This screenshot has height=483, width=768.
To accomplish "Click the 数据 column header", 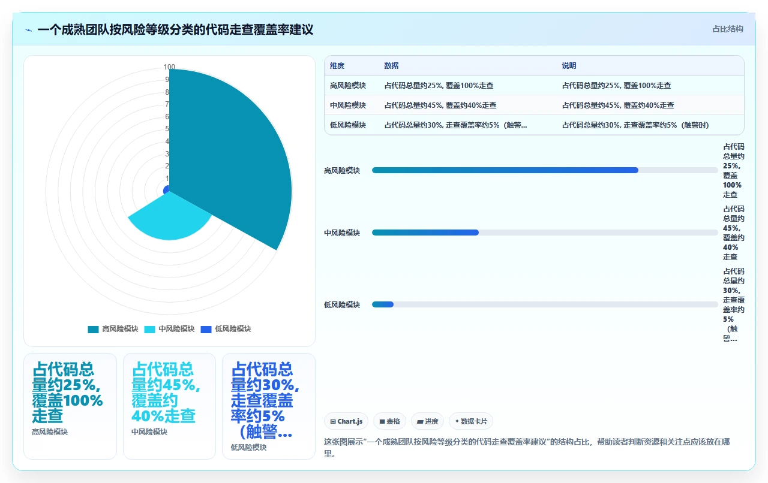I will tap(391, 66).
